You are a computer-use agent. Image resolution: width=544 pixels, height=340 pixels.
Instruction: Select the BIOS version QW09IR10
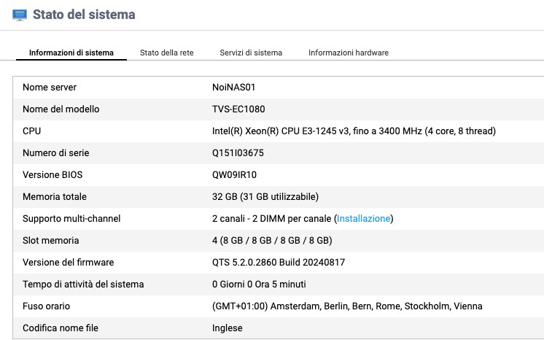click(234, 175)
